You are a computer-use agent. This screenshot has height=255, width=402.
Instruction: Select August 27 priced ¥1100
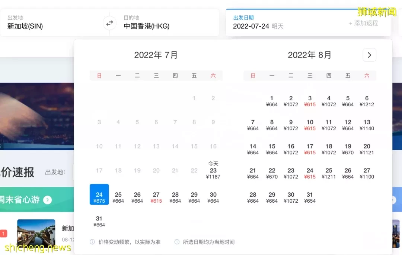(x=367, y=173)
